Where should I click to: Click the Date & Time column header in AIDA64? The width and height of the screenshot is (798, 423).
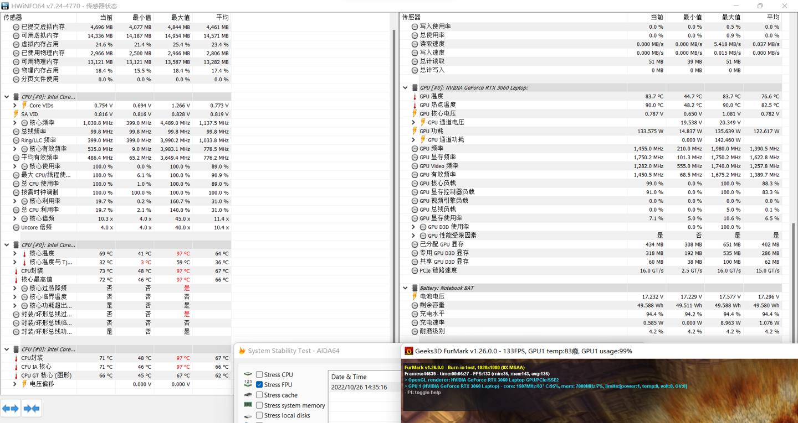[x=363, y=377]
